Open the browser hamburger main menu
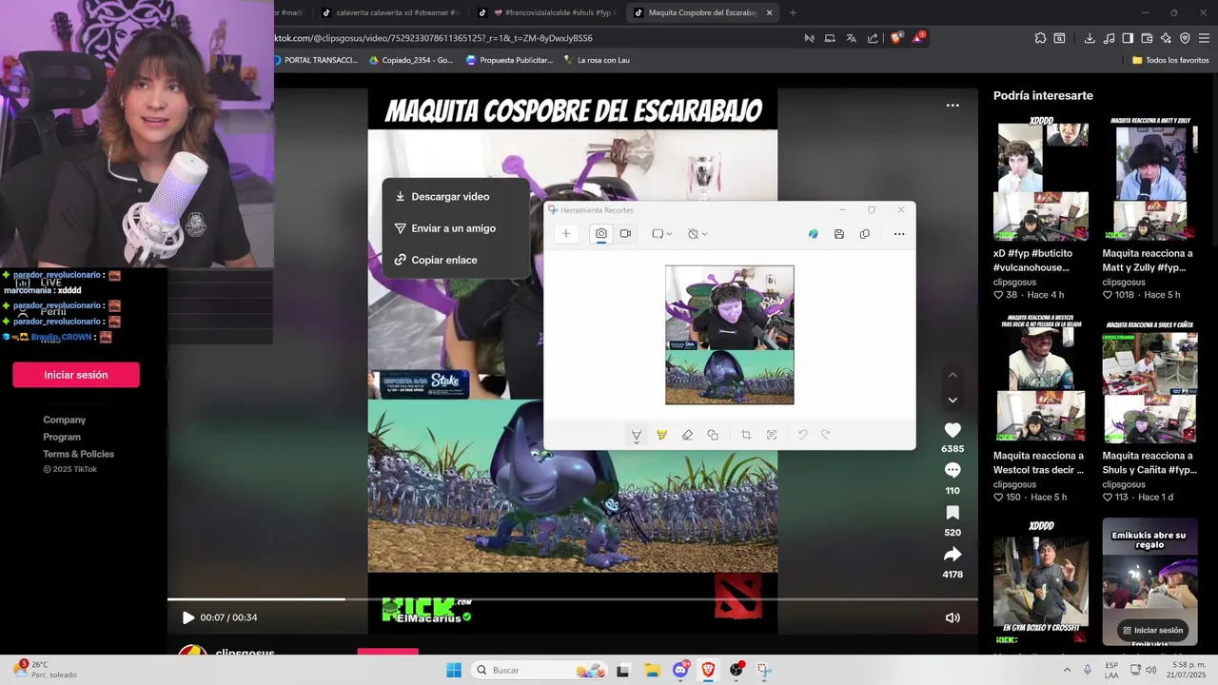 tap(1204, 38)
